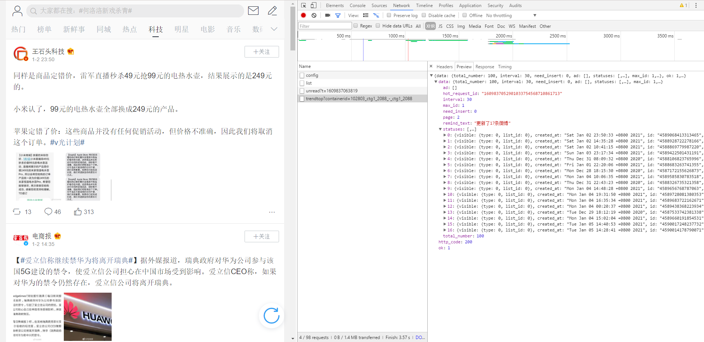The image size is (704, 342).
Task: Repost the 王石头科技 post
Action: pos(17,212)
